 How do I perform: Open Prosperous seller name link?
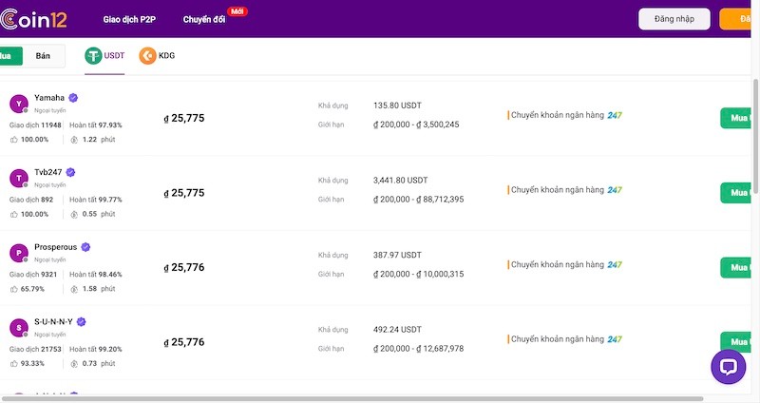tap(55, 247)
